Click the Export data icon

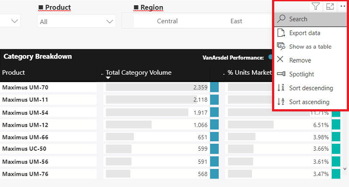tap(281, 33)
